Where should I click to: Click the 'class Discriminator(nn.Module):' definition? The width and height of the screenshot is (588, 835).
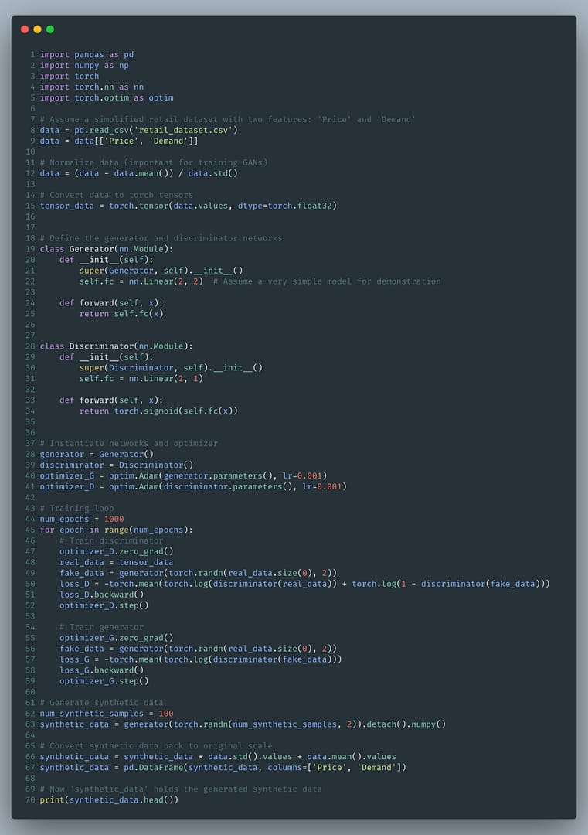click(x=116, y=346)
